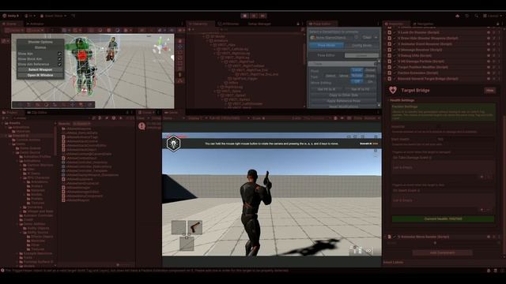This screenshot has height=284, width=506.
Task: Open undo history from the top toolbar
Action: 467,16
